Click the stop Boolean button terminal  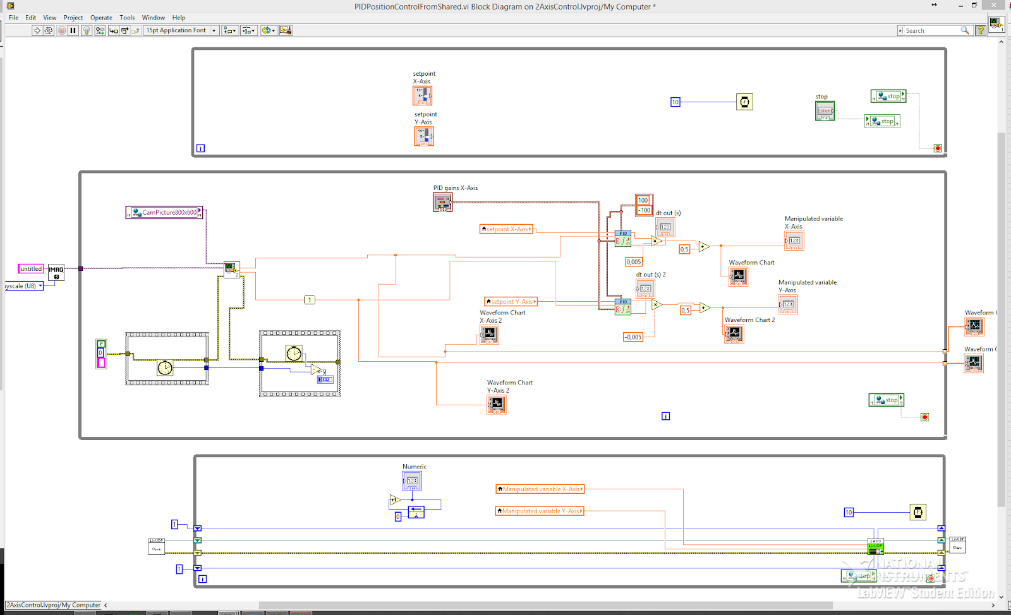825,111
